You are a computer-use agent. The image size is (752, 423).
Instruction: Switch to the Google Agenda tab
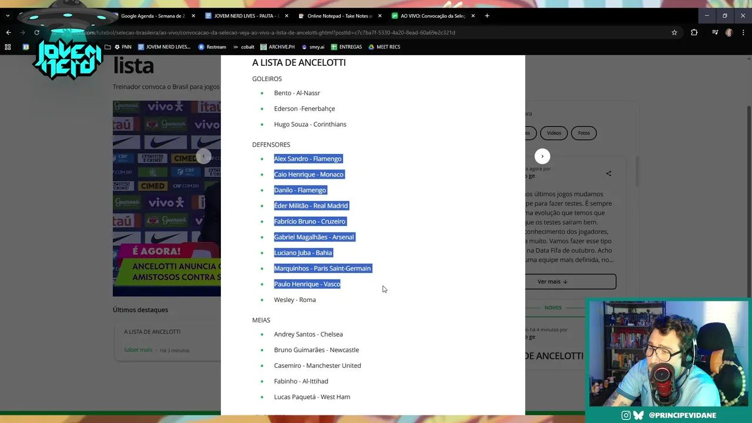coord(153,16)
